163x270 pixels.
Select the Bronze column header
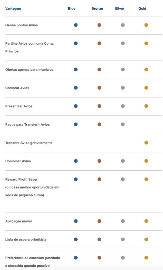click(x=97, y=9)
